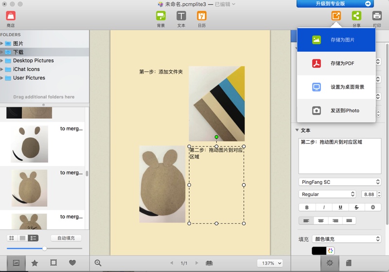Click the black fill color swatch
This screenshot has width=389, height=272.
click(x=318, y=251)
